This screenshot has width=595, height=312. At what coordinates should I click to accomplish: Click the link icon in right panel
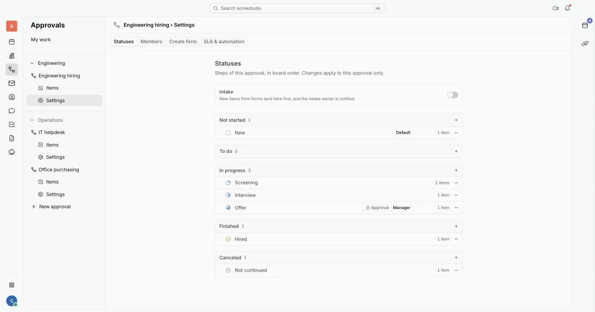(585, 44)
